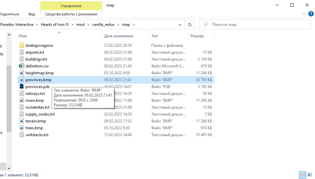Select the definition.csv file name

[x=37, y=66]
